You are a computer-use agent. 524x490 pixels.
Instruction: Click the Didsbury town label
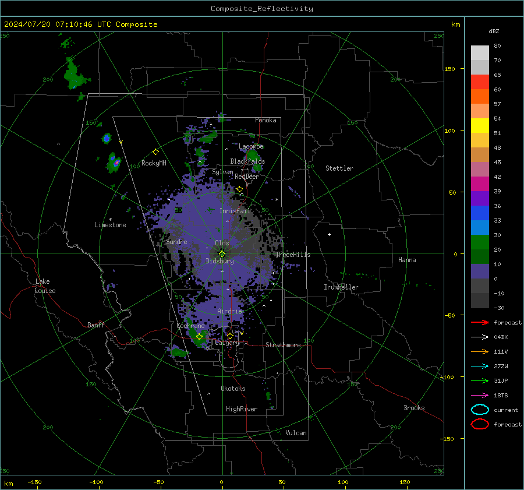(x=219, y=261)
